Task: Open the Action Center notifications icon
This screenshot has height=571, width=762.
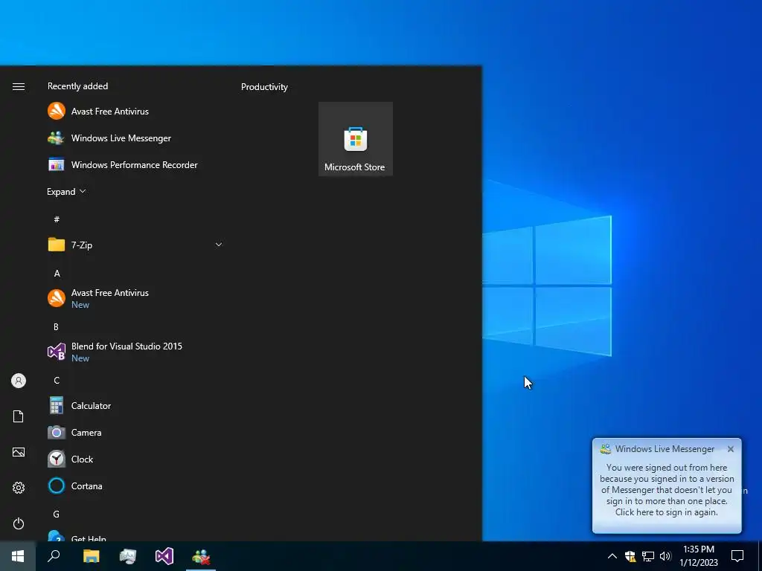Action: pyautogui.click(x=737, y=556)
